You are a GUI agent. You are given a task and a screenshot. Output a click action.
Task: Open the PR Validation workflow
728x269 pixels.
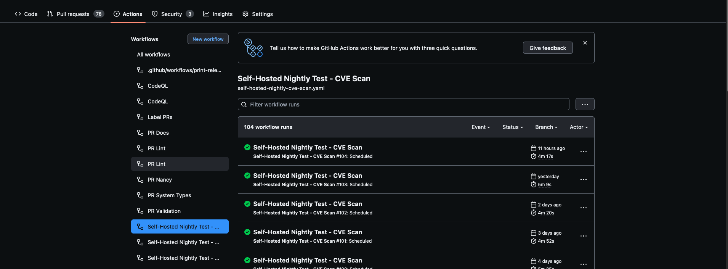point(180,211)
